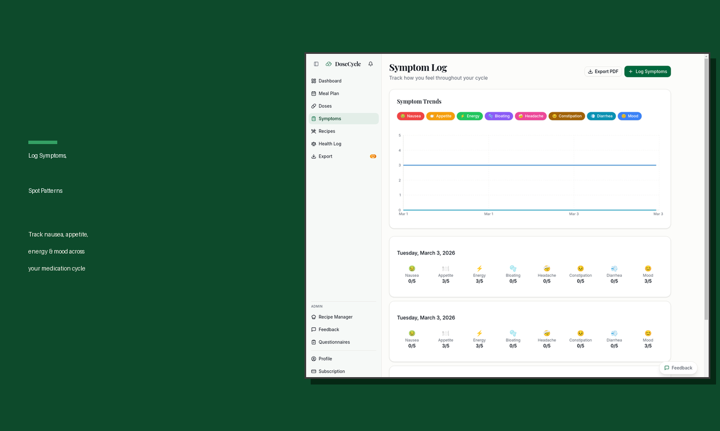Go to the Dashboard page
This screenshot has width=720, height=431.
coord(344,81)
